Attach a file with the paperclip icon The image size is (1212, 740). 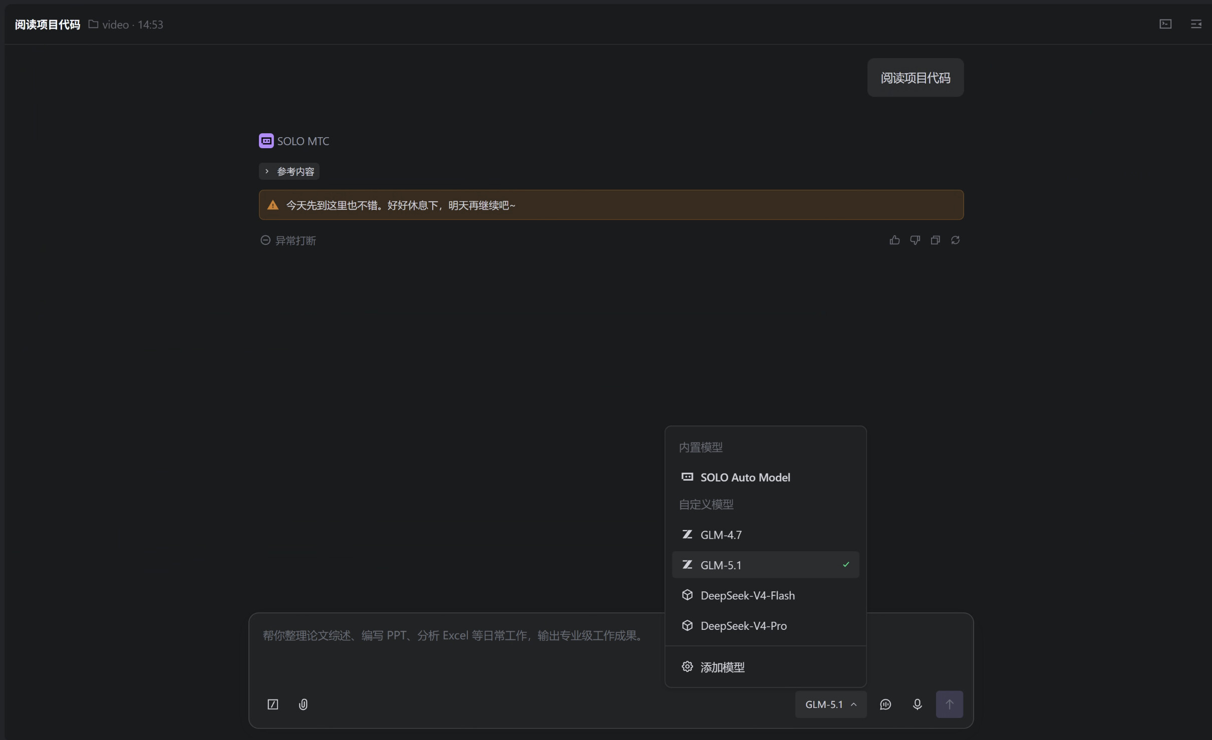click(x=303, y=704)
